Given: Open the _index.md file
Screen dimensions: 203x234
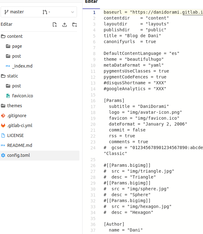Looking at the screenshot, I should [x=22, y=66].
